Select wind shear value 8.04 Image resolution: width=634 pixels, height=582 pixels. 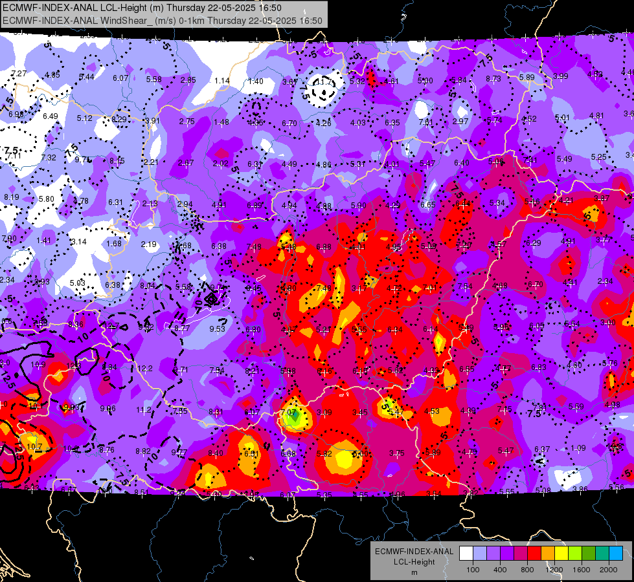tap(148, 286)
